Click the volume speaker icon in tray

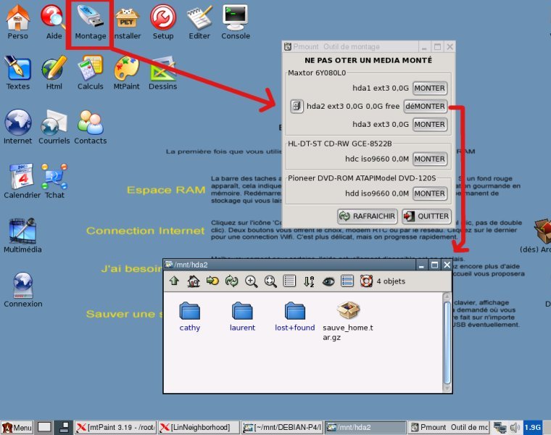[x=514, y=428]
